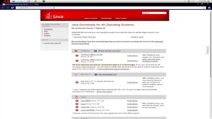The image size is (212, 119).
Task: Open Instructions for Linux x64 RPM
Action: point(132,110)
